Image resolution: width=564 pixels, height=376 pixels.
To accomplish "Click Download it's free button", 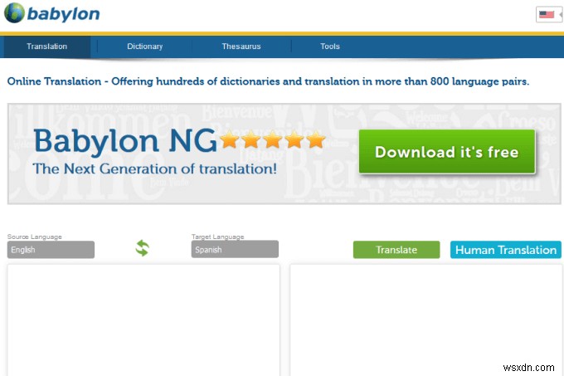I will (x=447, y=152).
